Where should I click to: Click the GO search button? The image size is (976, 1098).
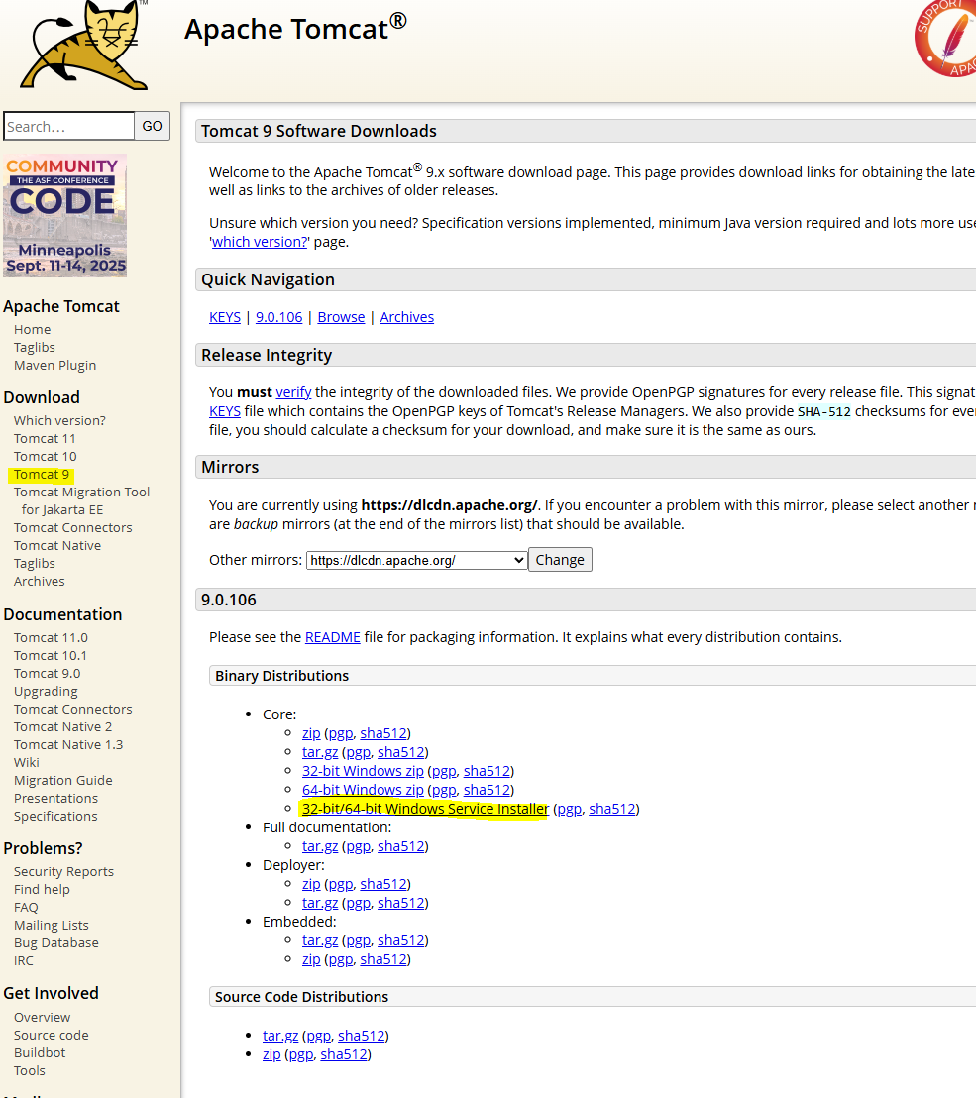point(152,126)
